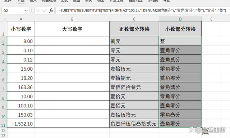Click cell containing 壹拾元

(134, 96)
